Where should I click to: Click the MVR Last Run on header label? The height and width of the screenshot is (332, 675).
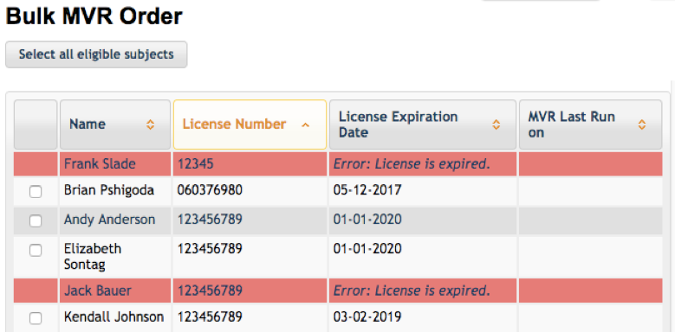[571, 124]
